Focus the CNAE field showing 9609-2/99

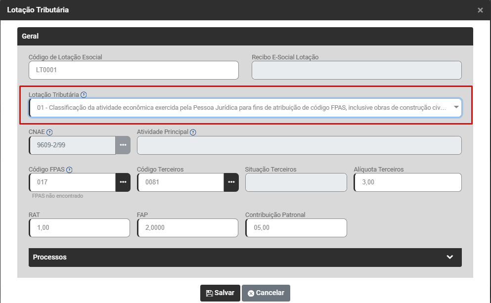(72, 145)
